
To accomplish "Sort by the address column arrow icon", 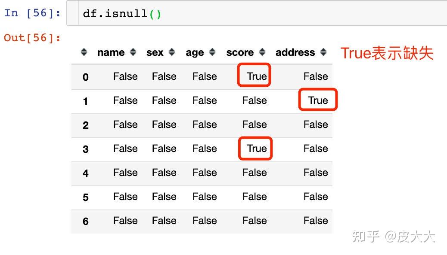I will click(323, 52).
